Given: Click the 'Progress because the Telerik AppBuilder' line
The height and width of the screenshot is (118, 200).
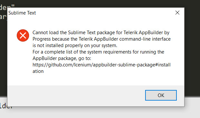Looking at the screenshot, I should coord(102,39).
